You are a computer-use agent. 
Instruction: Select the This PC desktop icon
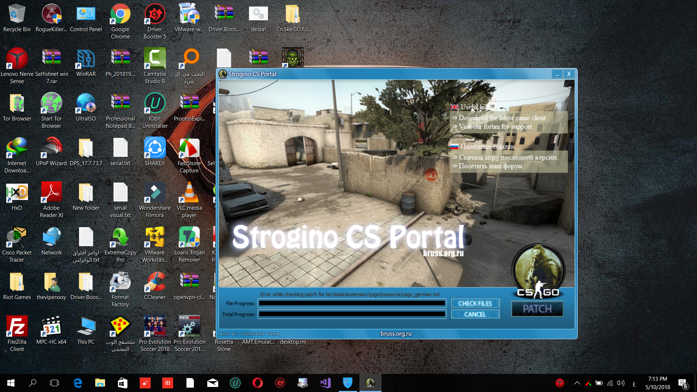[86, 331]
